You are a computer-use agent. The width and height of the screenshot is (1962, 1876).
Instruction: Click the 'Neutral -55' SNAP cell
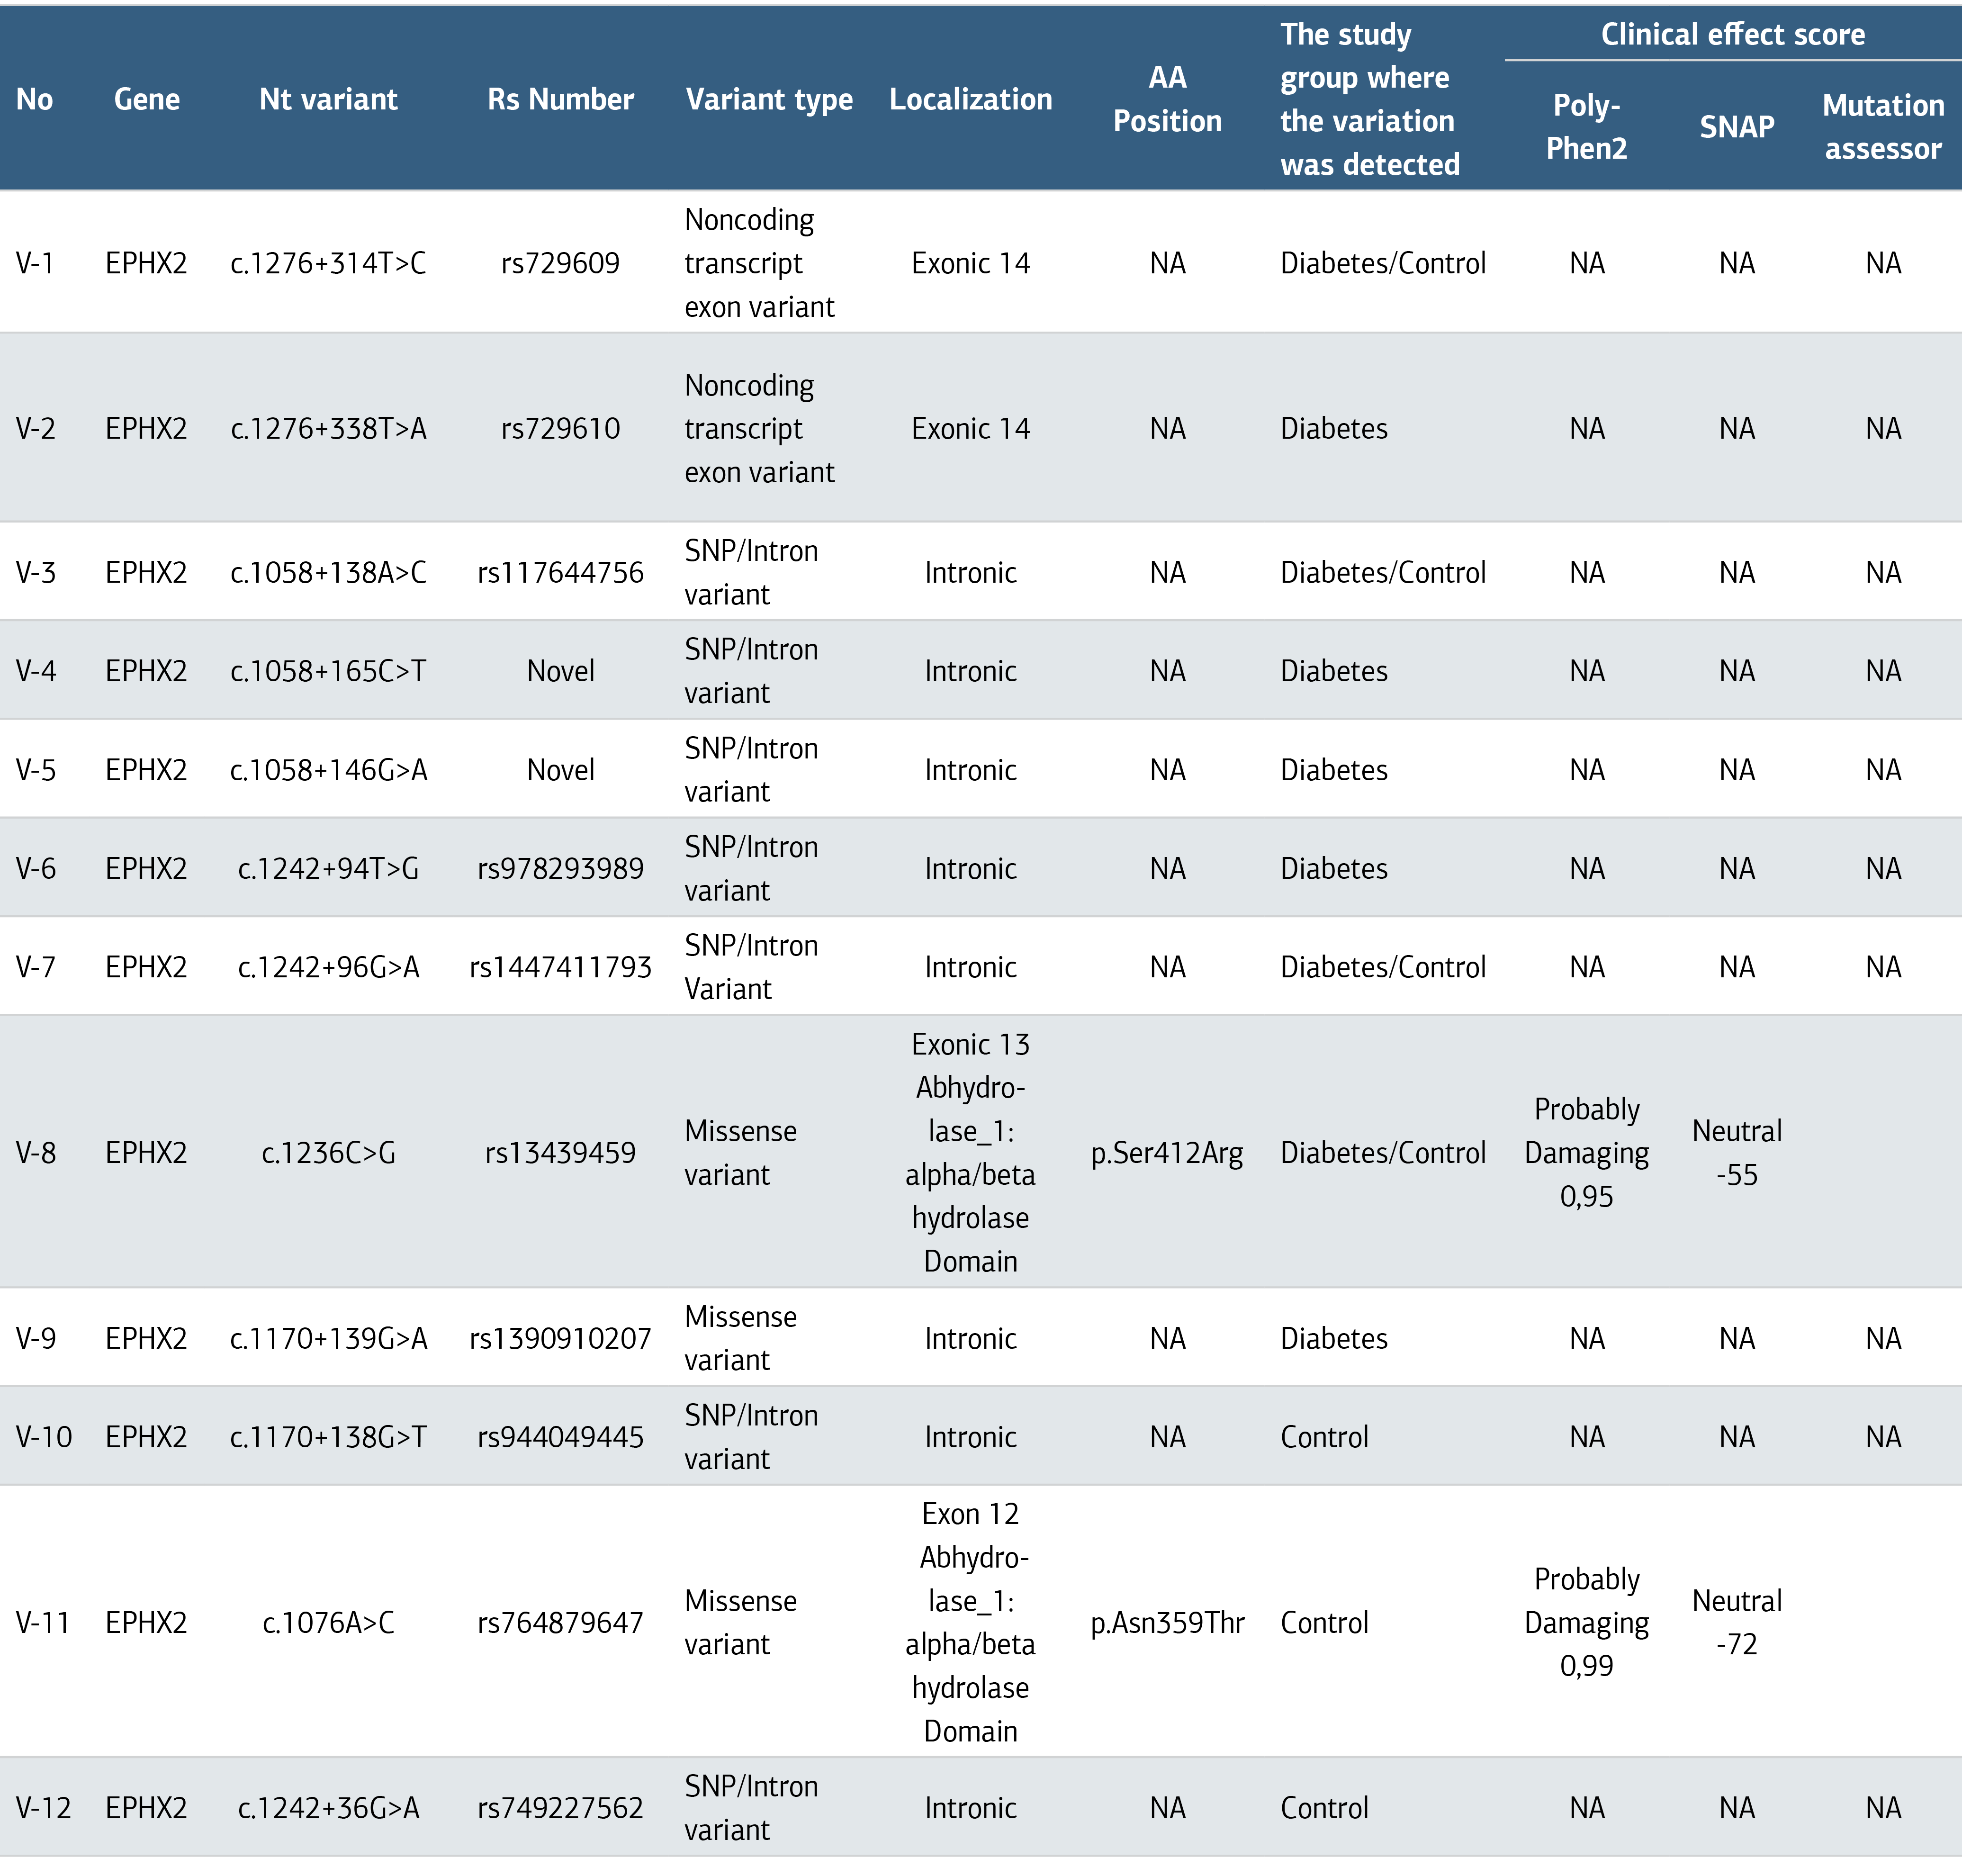(x=1736, y=1152)
